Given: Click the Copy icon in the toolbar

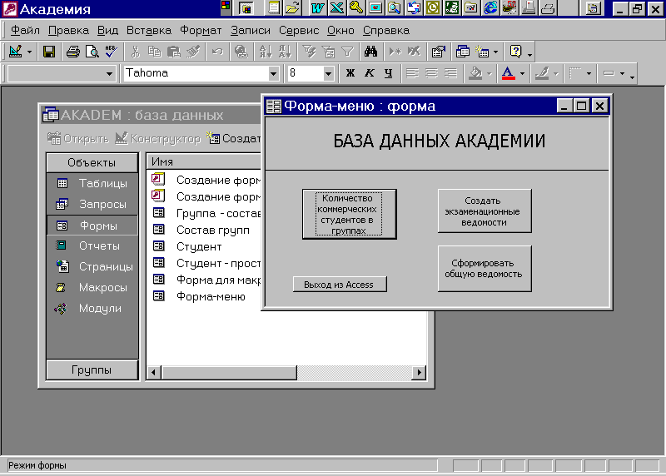Looking at the screenshot, I should pyautogui.click(x=154, y=52).
